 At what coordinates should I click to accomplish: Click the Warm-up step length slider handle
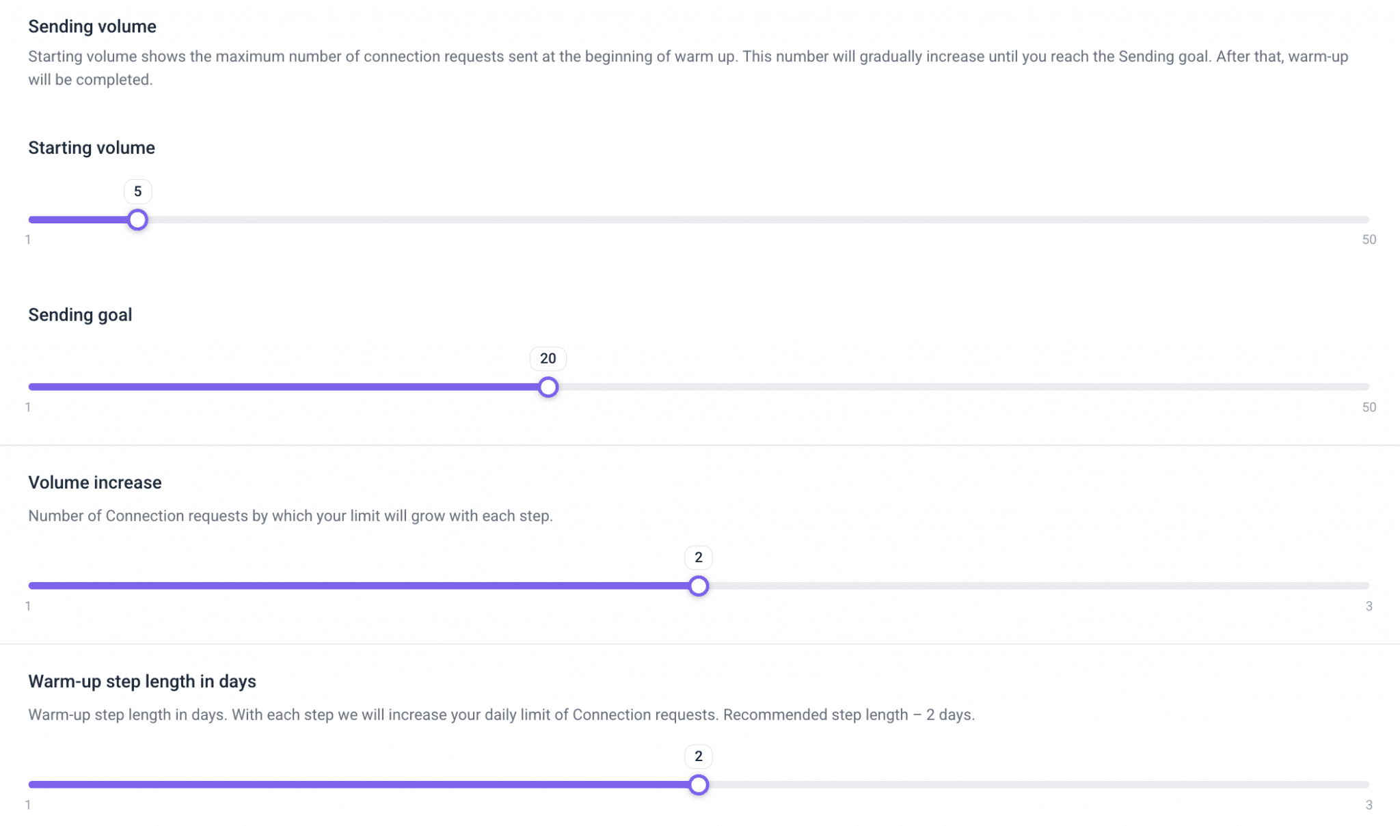[x=698, y=784]
